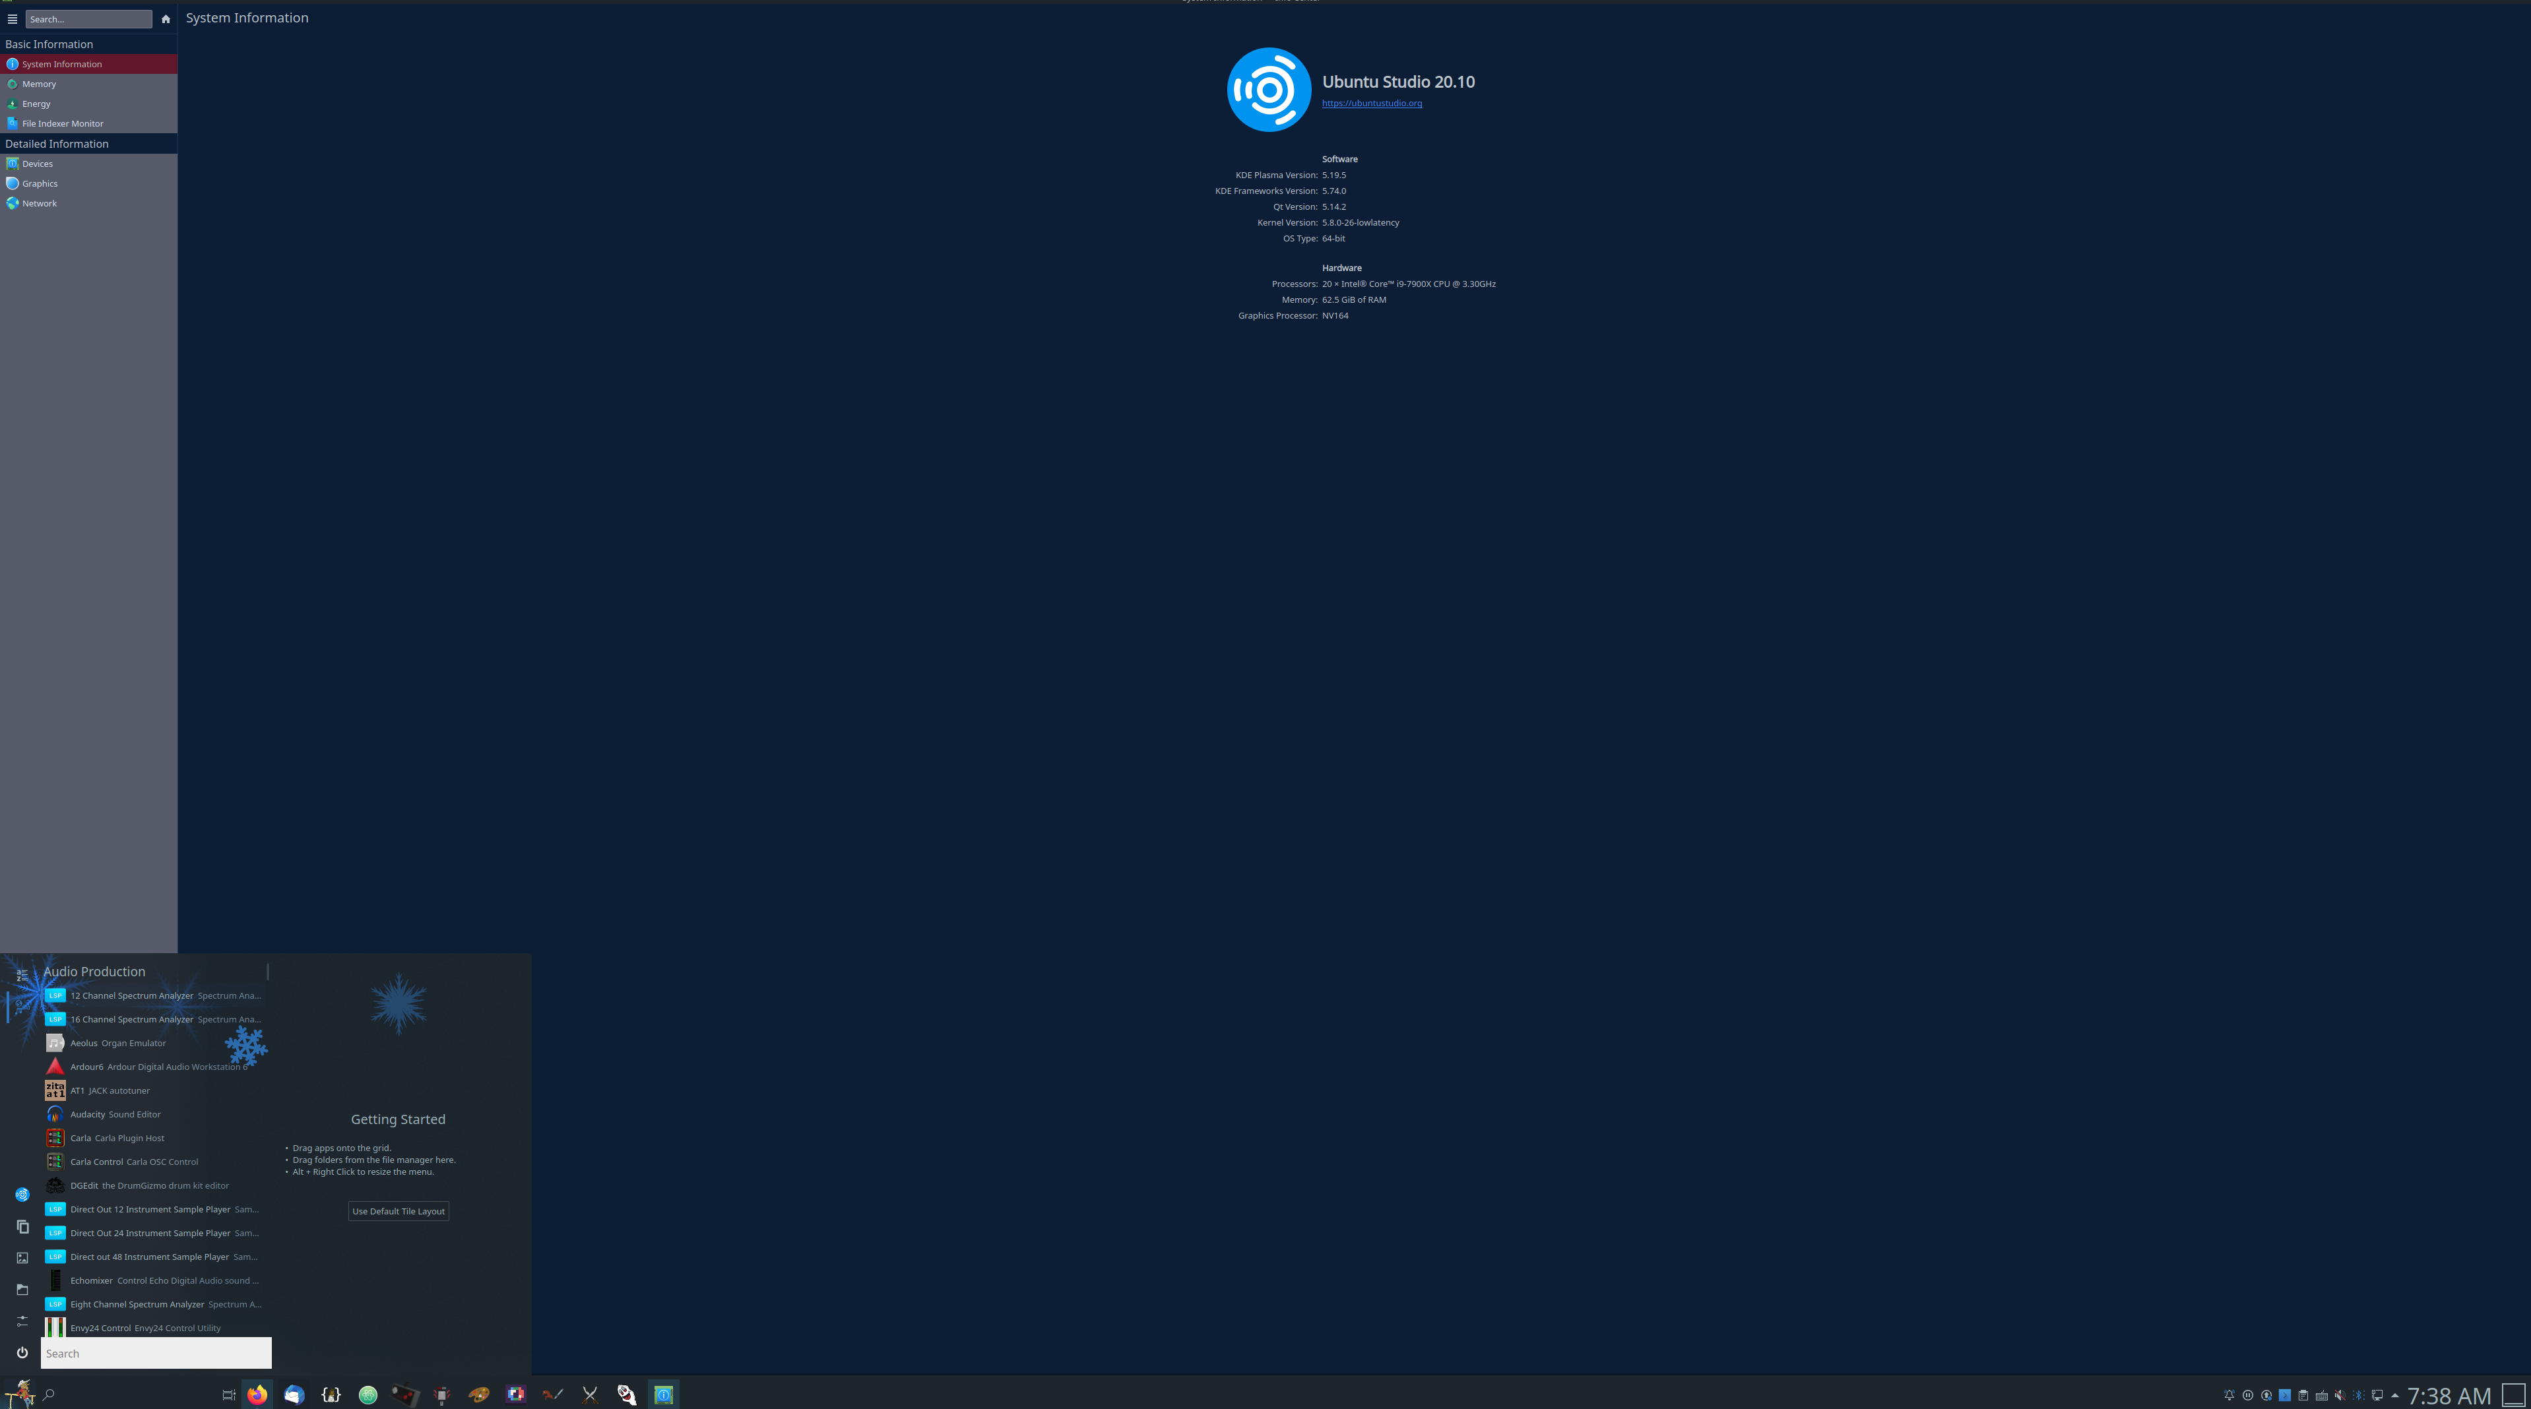Click the Documents icon in launcher sidebar
Viewport: 2531px width, 1409px height.
coord(22,1226)
